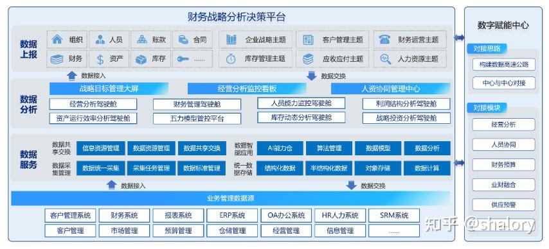Click the key icon beside the ellipsis
The width and height of the screenshot is (549, 249).
[183, 59]
